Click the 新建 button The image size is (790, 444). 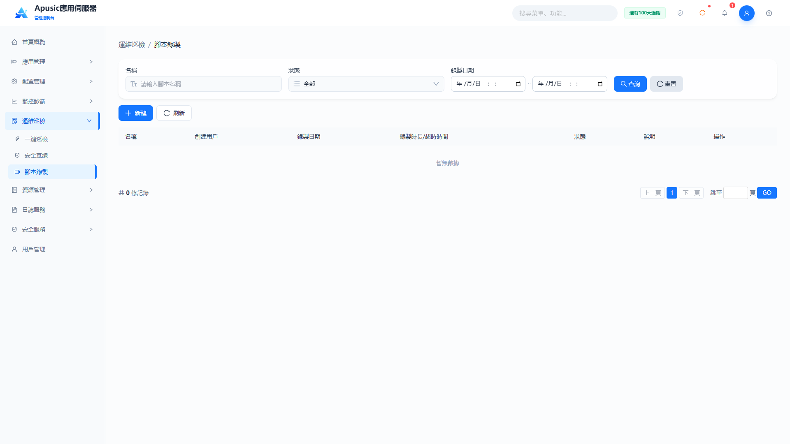136,113
